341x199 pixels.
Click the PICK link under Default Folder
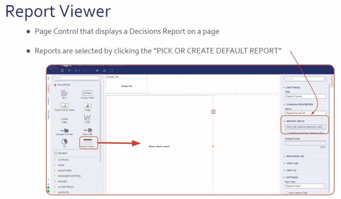[x=323, y=147]
